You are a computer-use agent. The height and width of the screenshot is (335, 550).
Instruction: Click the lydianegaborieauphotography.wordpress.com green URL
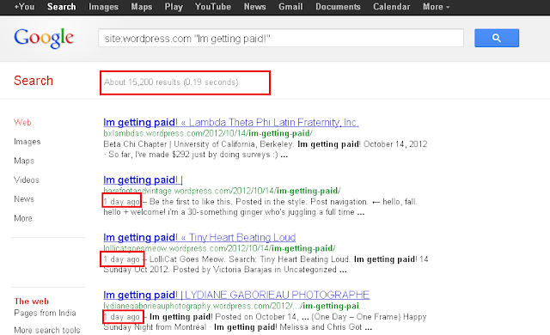pos(235,306)
